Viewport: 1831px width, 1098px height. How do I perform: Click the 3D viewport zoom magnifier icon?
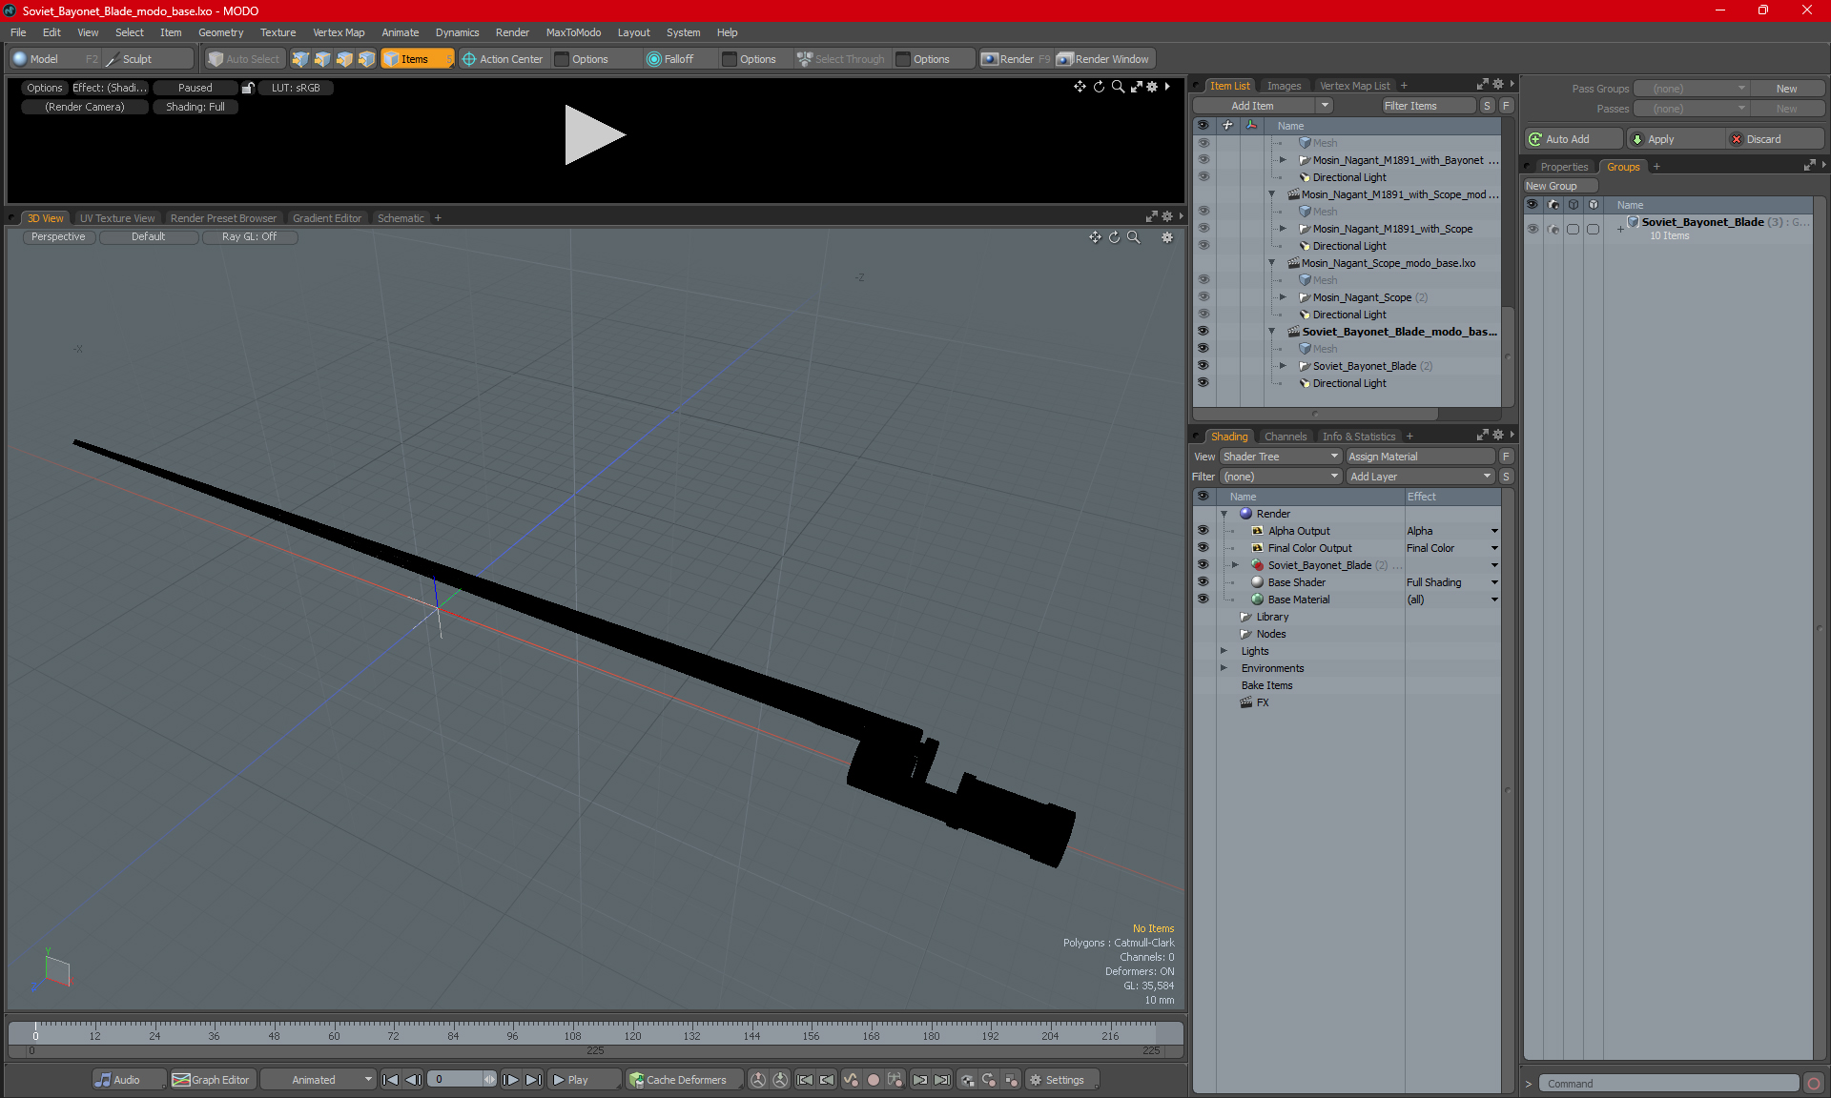pyautogui.click(x=1134, y=237)
